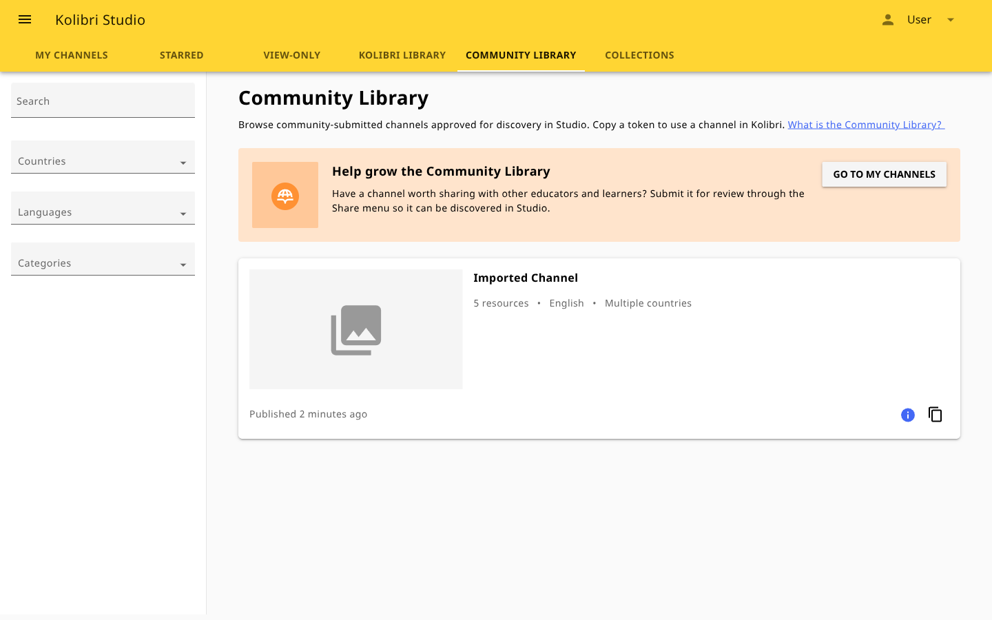Screen dimensions: 992x620
Task: Click the 'Multiple countries' label
Action: tap(648, 303)
